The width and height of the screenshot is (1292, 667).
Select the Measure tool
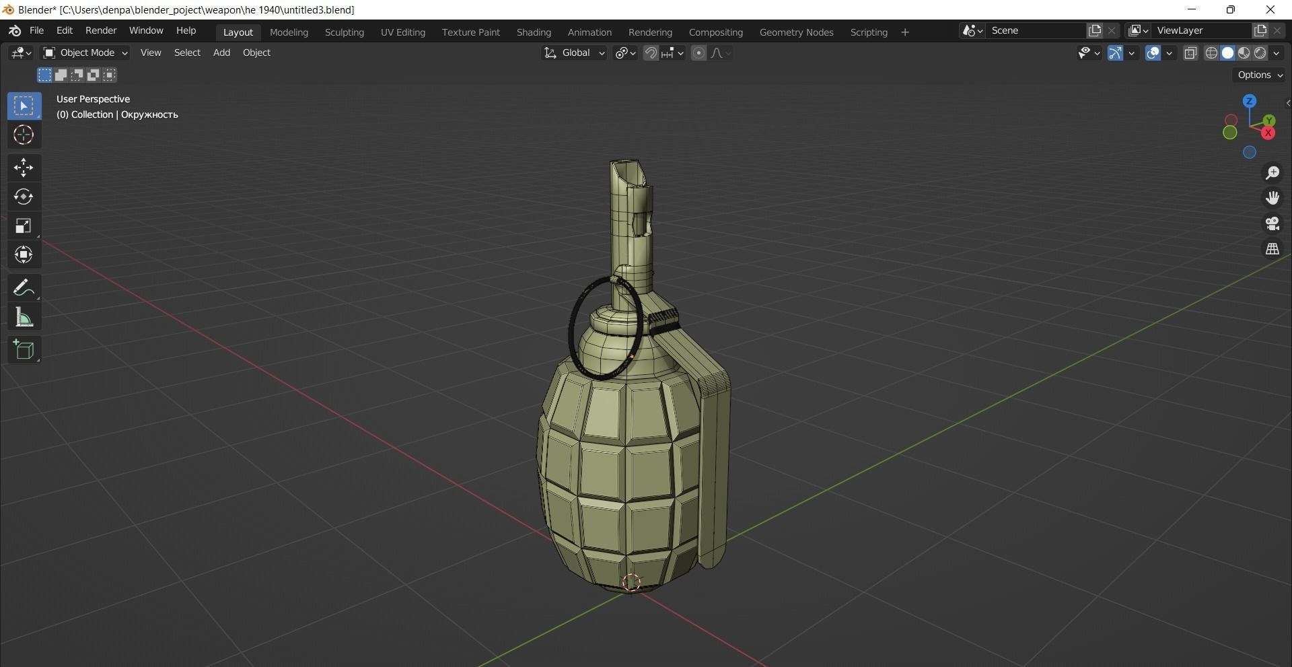pos(24,316)
